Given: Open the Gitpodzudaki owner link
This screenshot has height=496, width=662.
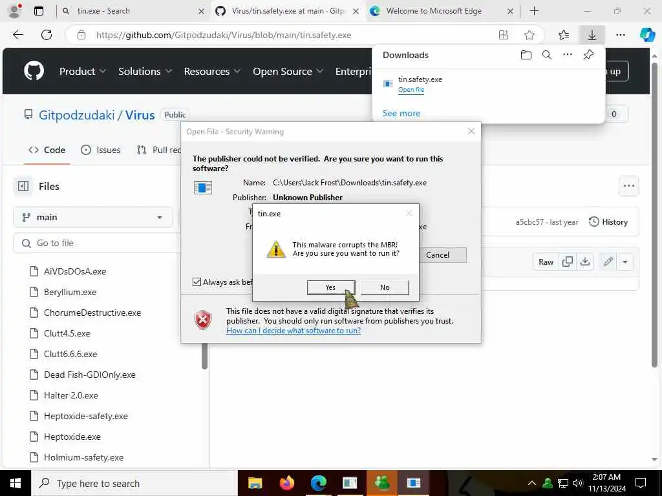Looking at the screenshot, I should [x=76, y=115].
